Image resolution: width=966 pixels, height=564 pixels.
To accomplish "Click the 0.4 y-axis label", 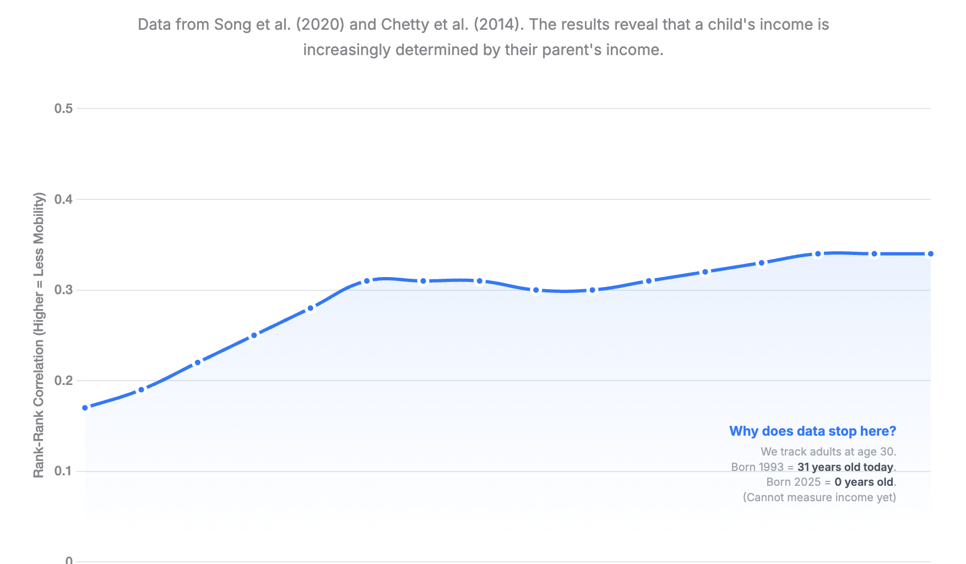I will 64,199.
